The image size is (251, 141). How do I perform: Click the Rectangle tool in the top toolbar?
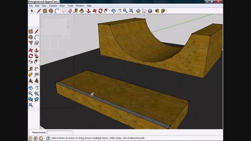[x=45, y=11]
